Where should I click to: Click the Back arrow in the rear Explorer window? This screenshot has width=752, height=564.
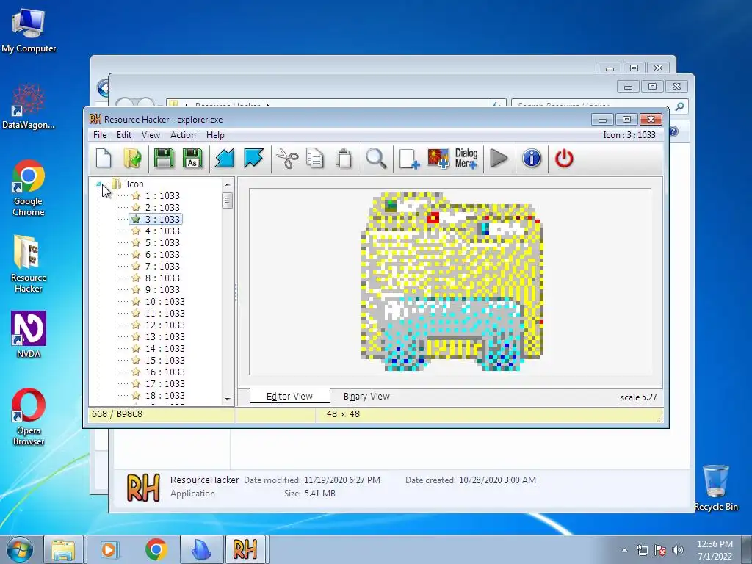[102, 88]
